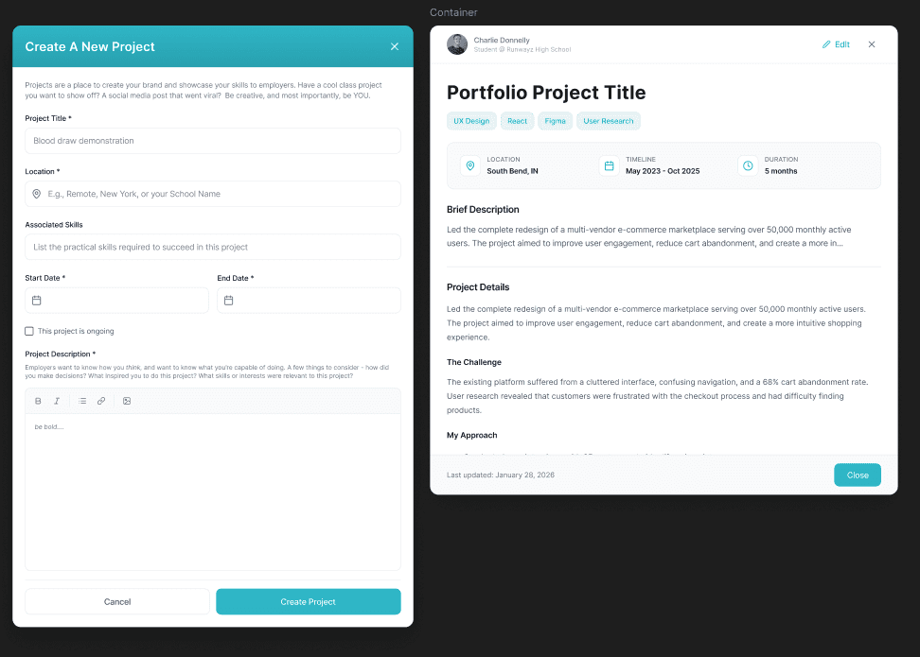Enable 'This project is ongoing' checkbox
Screen dimensions: 920x657
(29, 331)
